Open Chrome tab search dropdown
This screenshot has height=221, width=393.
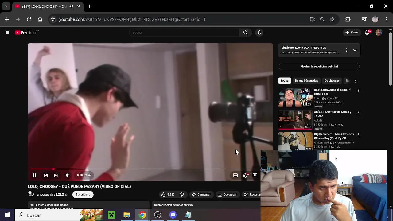[x=6, y=6]
